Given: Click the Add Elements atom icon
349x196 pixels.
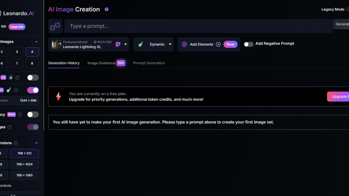Looking at the screenshot, I should (184, 44).
